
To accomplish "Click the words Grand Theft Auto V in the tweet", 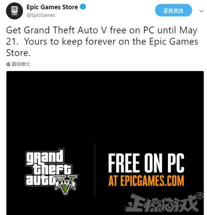I will point(66,30).
